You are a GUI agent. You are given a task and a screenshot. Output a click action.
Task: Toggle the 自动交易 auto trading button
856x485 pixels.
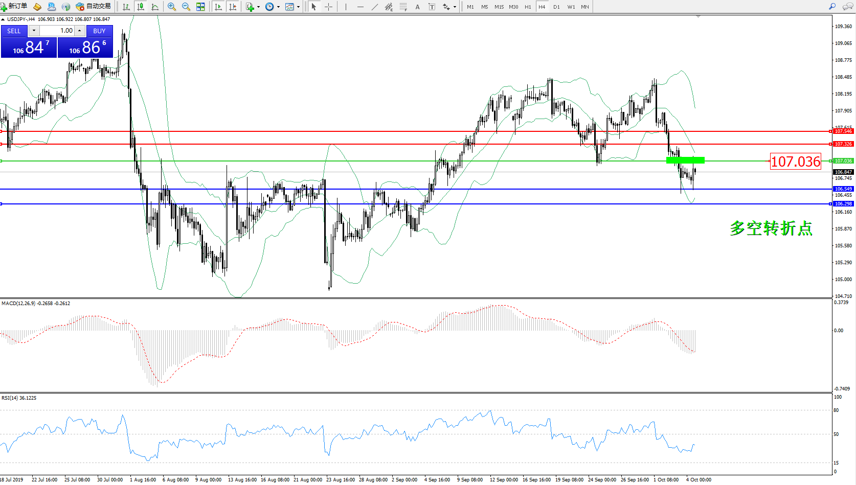pyautogui.click(x=93, y=7)
